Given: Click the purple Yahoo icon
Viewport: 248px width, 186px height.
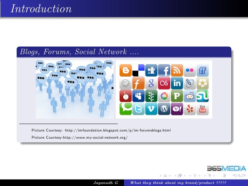Looking at the screenshot, I should [177, 109].
